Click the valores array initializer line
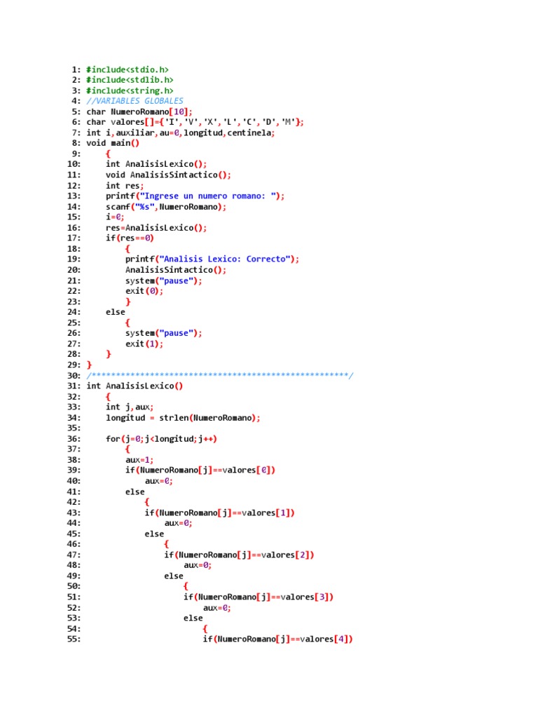 [x=195, y=122]
